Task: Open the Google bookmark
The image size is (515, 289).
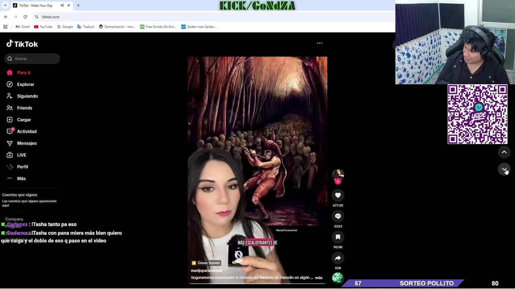Action: (65, 27)
